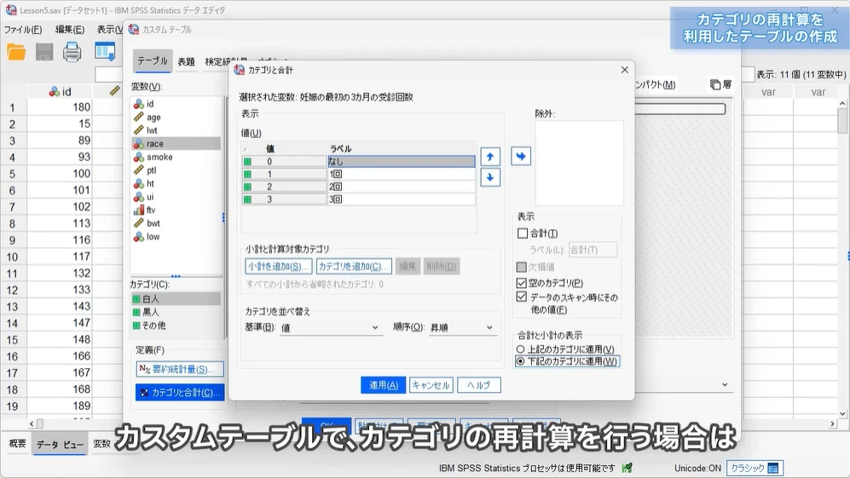The image size is (850, 478).
Task: Click the print toolbar icon
Action: pos(72,52)
